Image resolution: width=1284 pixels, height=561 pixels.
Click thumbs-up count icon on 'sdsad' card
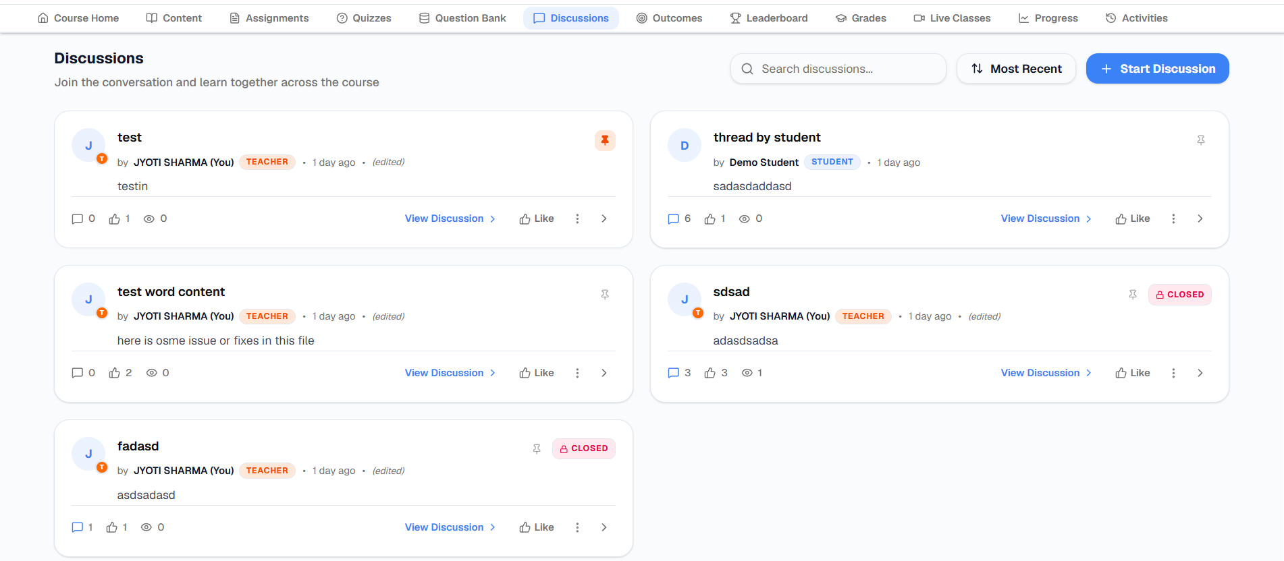coord(710,373)
